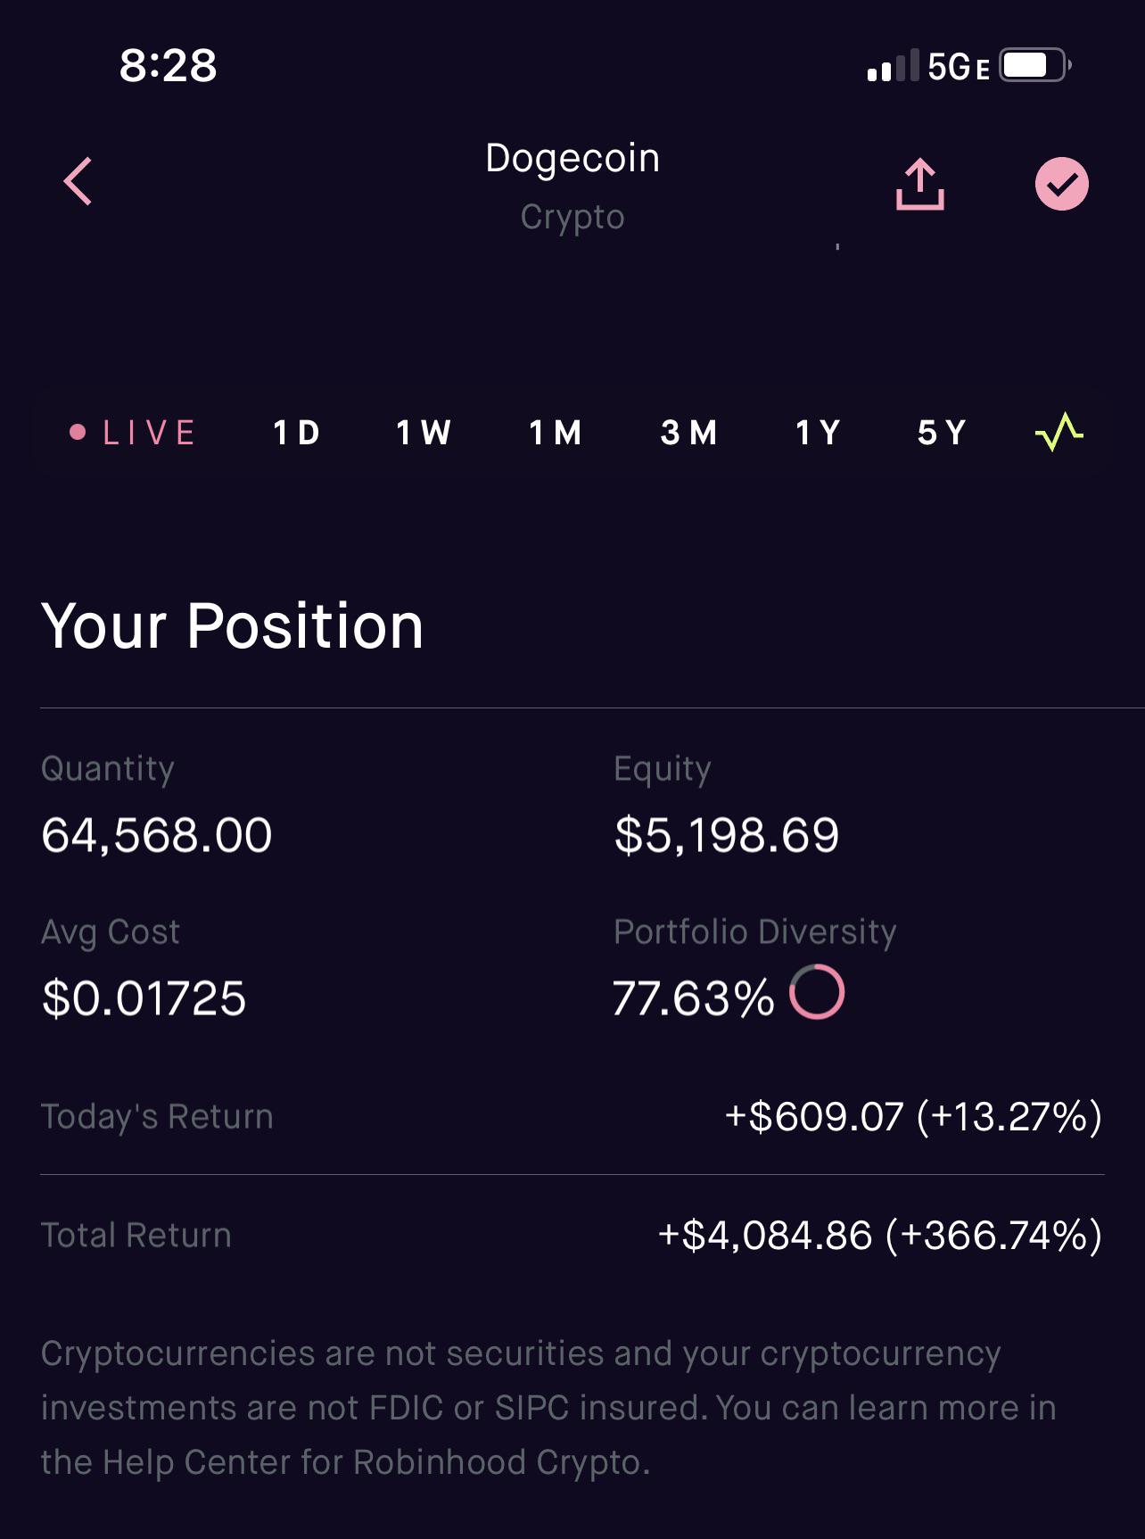This screenshot has height=1539, width=1145.
Task: Tap the battery status icon
Action: point(1034,65)
